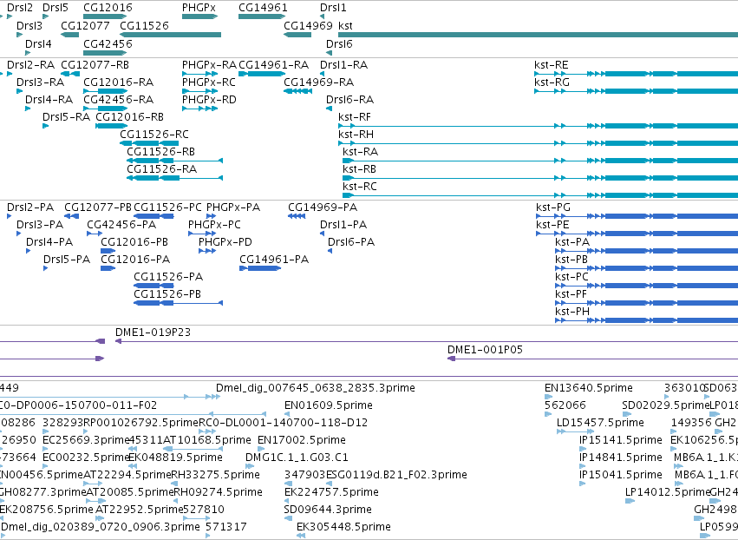Click EST label SD09644.3prime
Image resolution: width=738 pixels, height=540 pixels.
tap(328, 510)
